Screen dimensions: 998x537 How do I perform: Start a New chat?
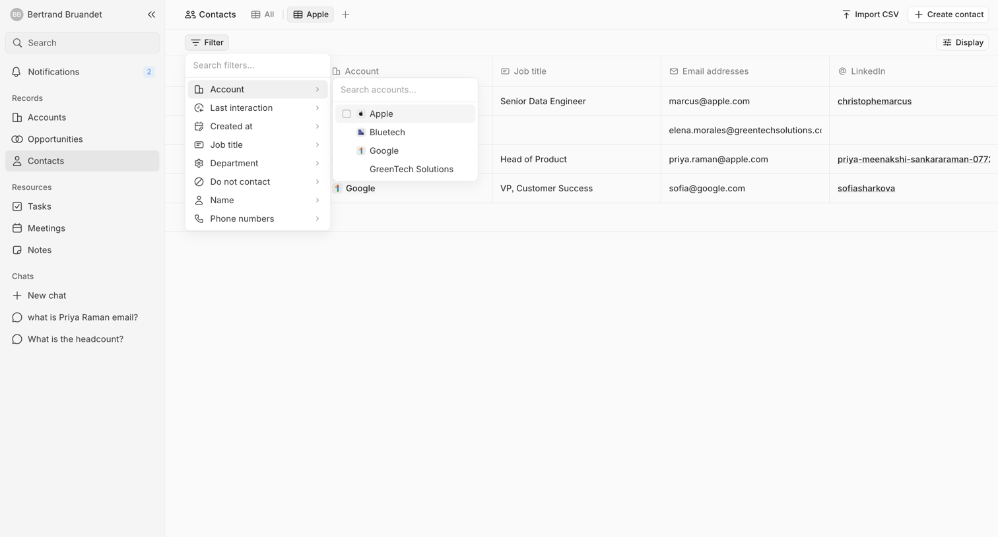(x=83, y=296)
